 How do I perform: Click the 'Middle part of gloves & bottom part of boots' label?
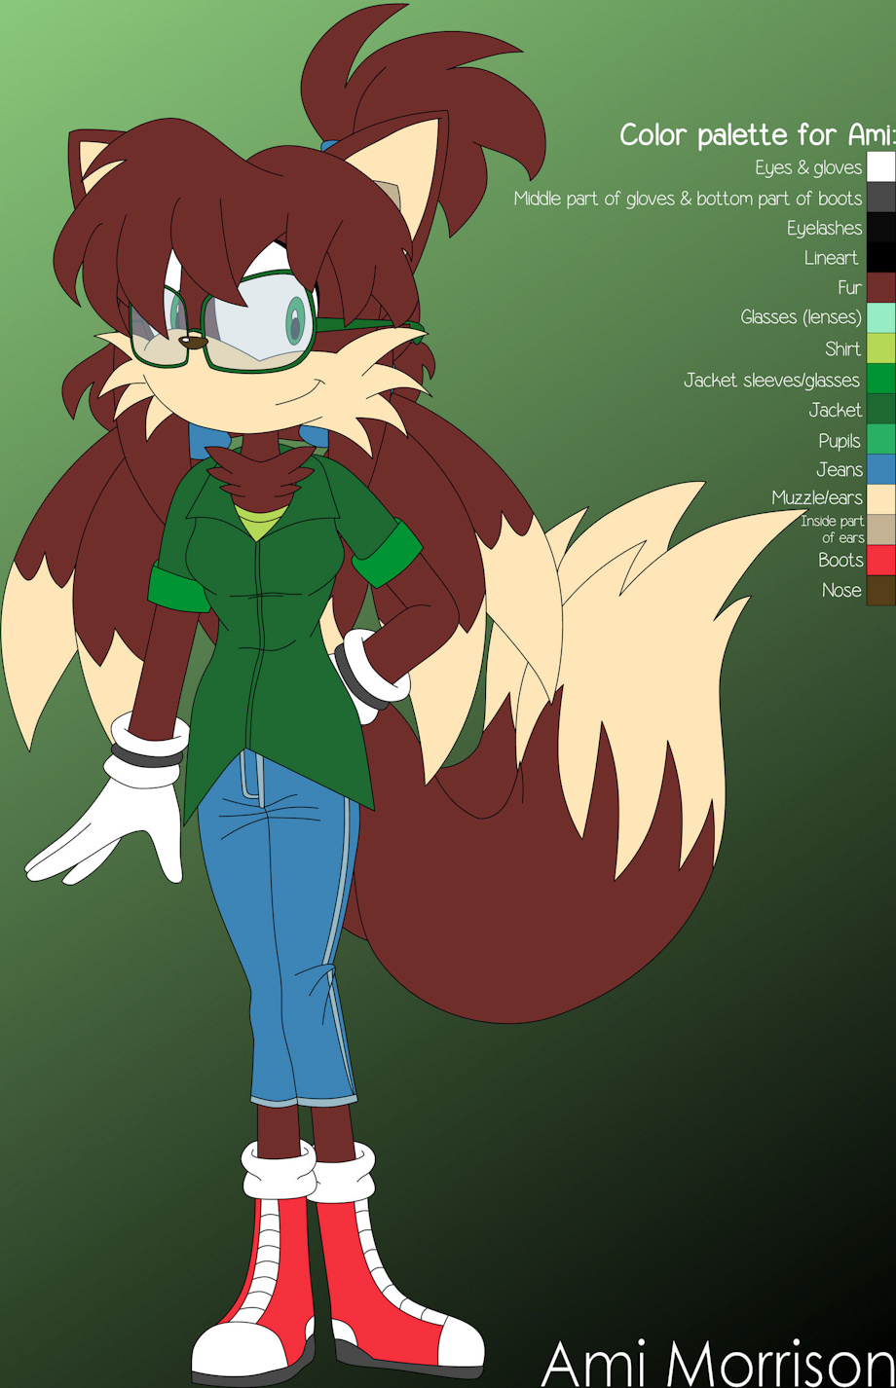tap(688, 198)
